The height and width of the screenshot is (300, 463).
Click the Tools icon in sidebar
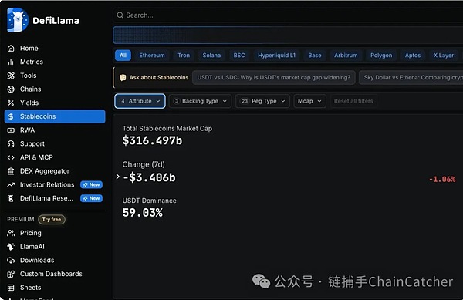click(x=11, y=76)
